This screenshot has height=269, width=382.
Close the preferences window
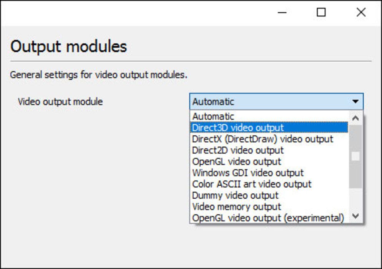tap(361, 12)
